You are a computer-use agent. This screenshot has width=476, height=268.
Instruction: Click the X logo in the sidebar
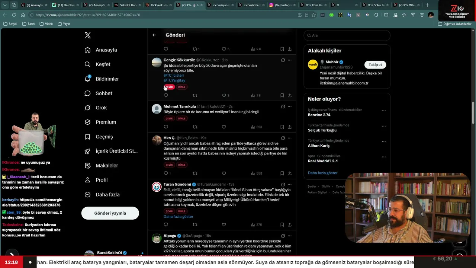(x=88, y=35)
